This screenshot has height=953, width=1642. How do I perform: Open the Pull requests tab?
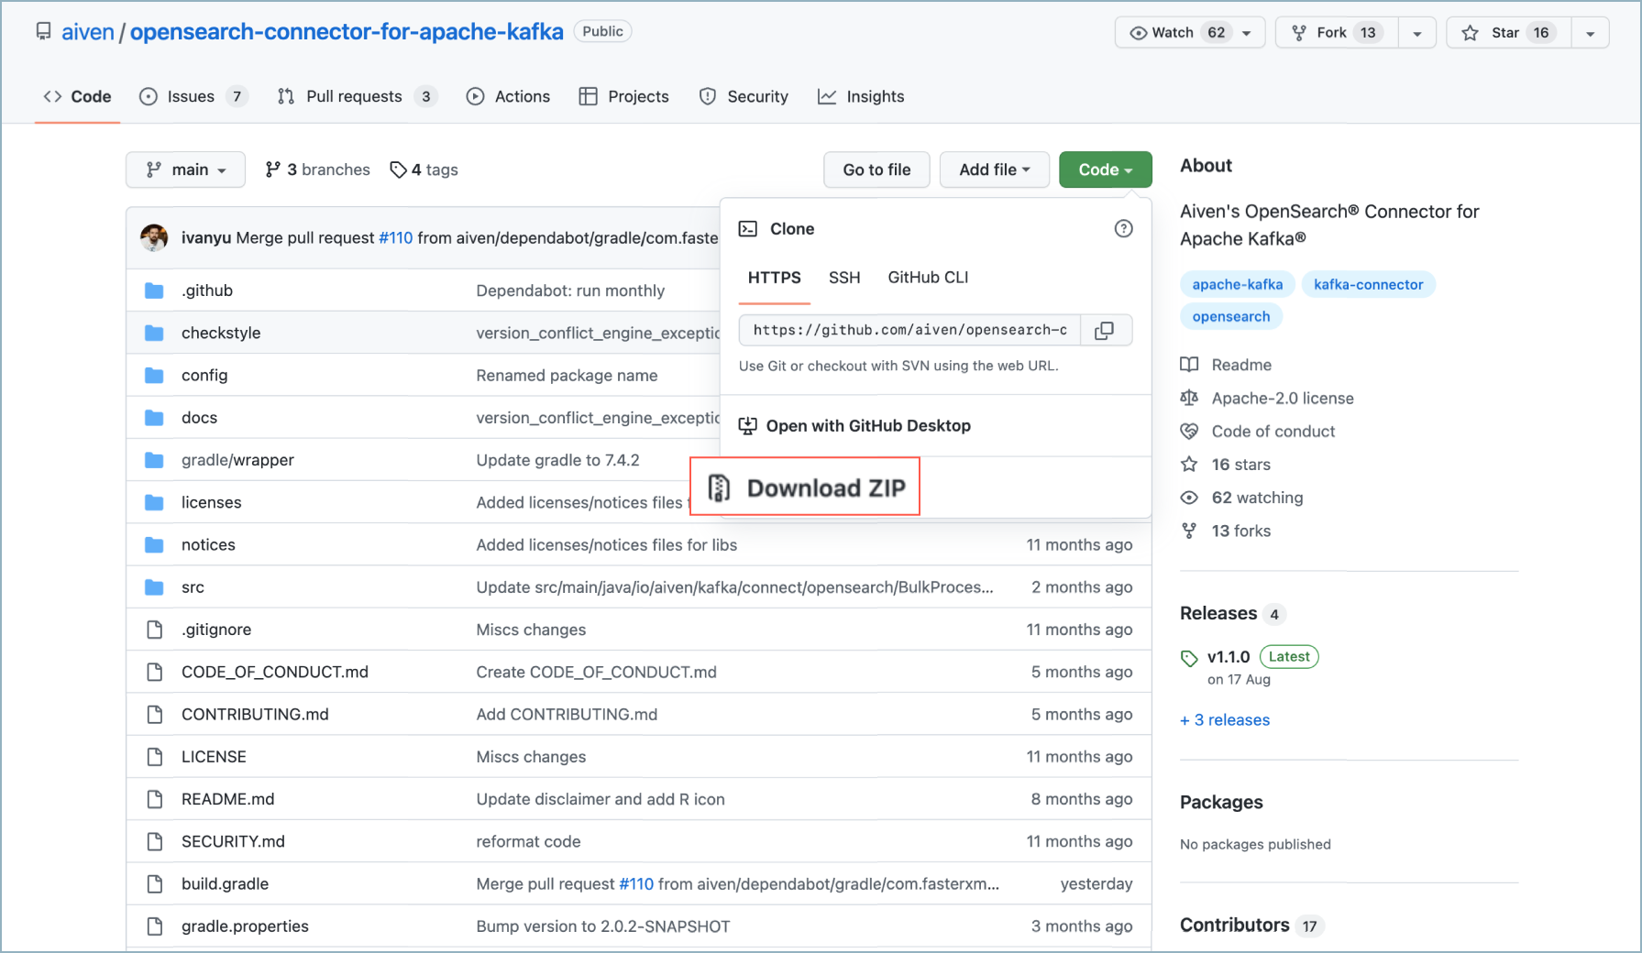[x=355, y=96]
